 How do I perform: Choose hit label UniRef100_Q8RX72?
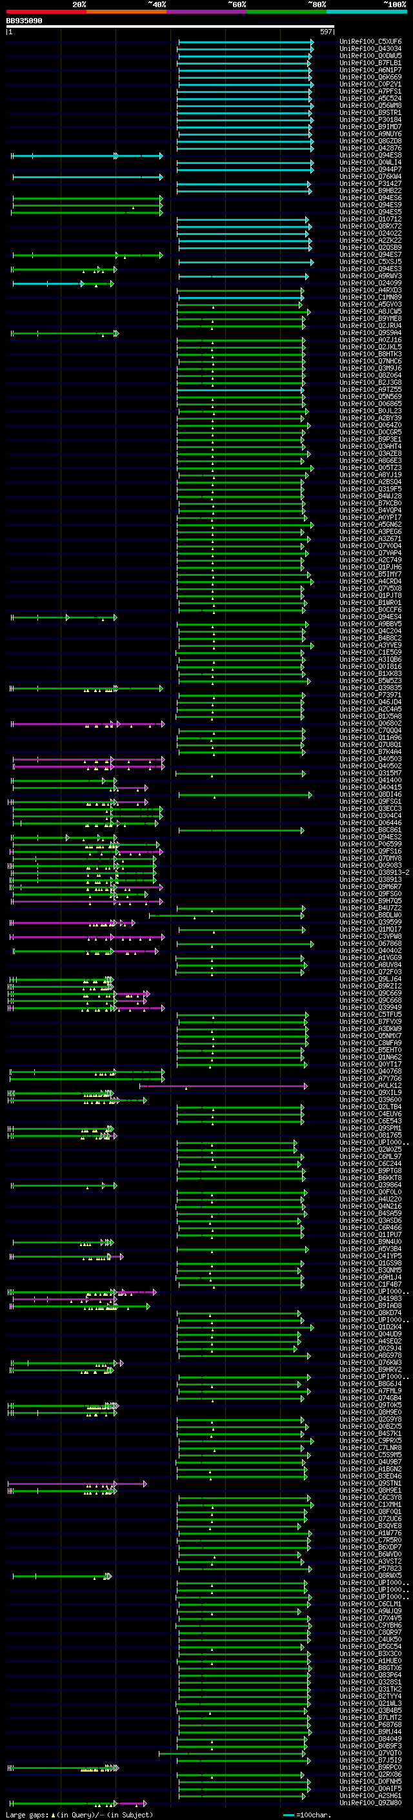(x=370, y=226)
